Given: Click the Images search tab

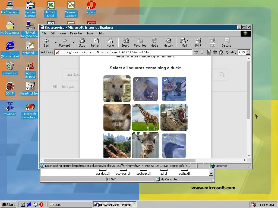Looking at the screenshot, I should pos(68,86).
